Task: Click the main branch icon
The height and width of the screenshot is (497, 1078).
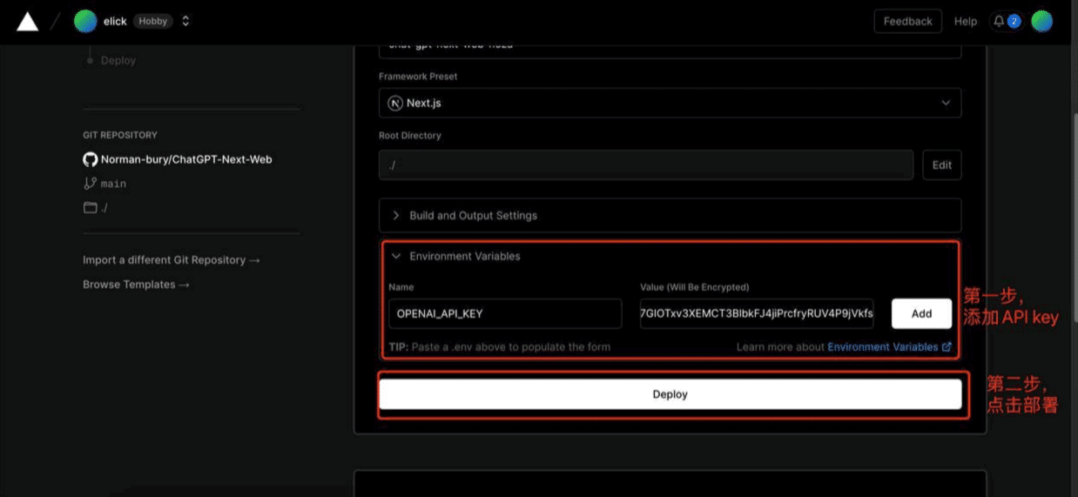Action: pyautogui.click(x=90, y=184)
